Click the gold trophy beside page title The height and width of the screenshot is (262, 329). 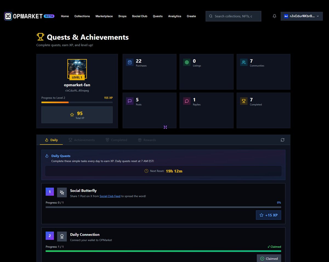point(40,37)
